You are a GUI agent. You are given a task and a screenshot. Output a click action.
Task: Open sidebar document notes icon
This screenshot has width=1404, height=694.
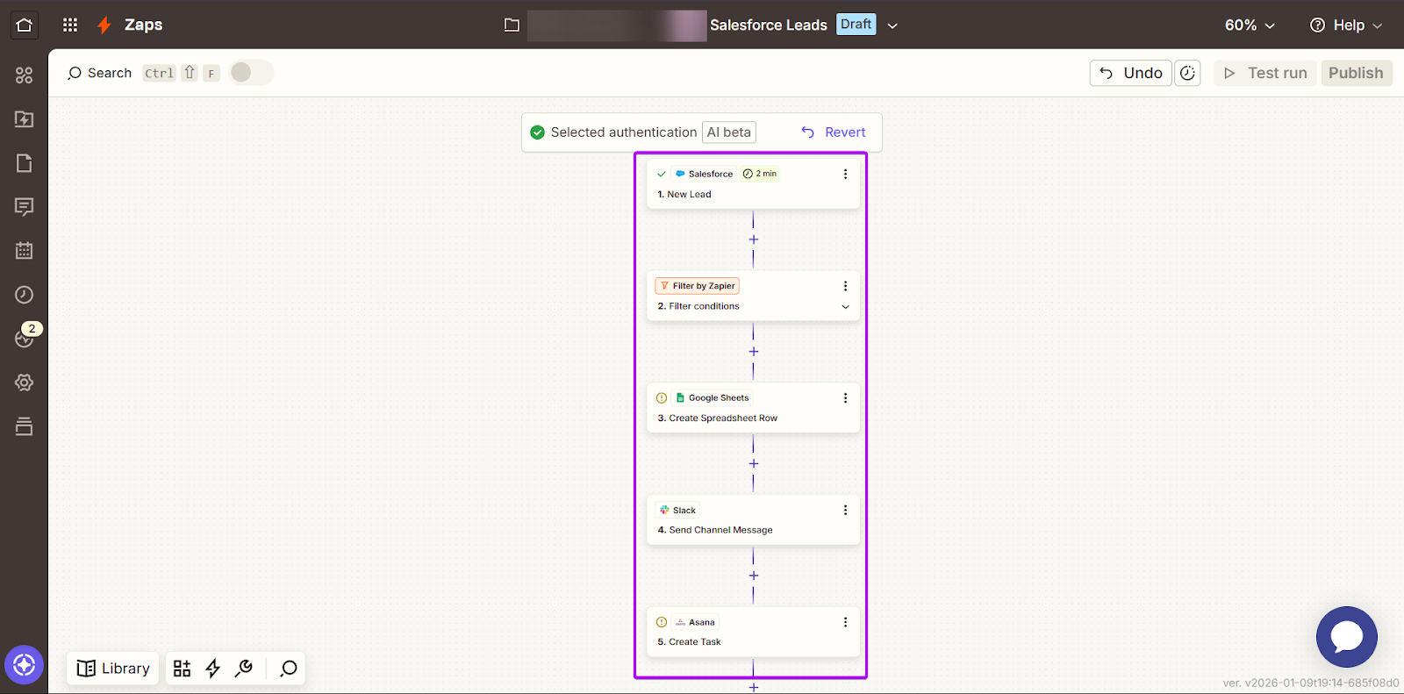[x=25, y=163]
